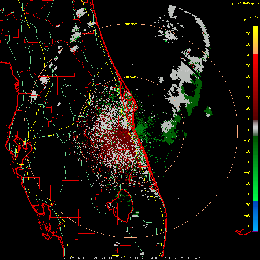Viewport: 260px width, 260px height.
Task: Click the green segment of the color bar
Action: pos(255,169)
